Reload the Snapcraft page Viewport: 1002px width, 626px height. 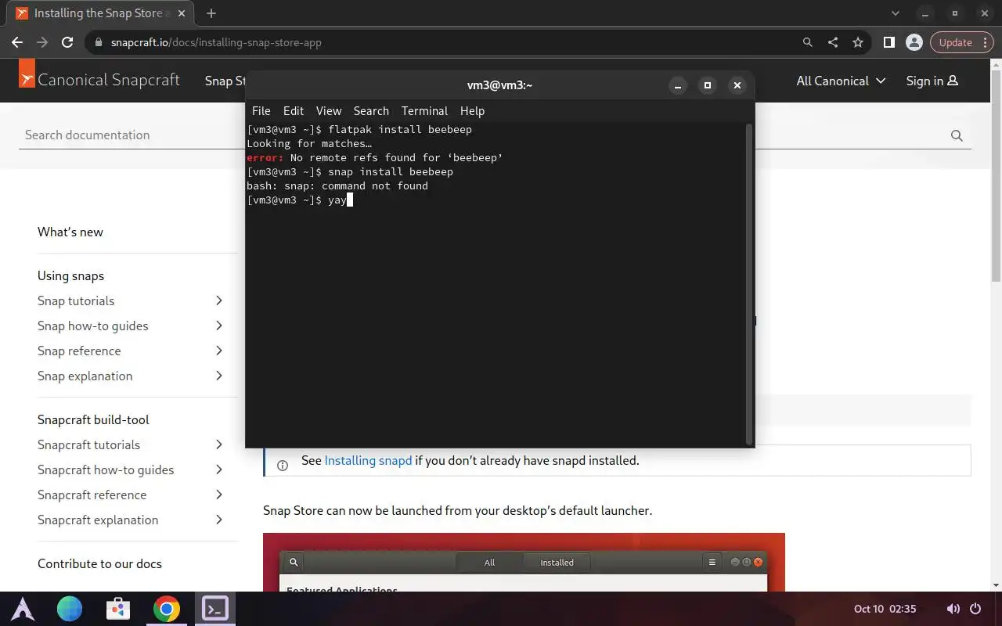coord(67,42)
